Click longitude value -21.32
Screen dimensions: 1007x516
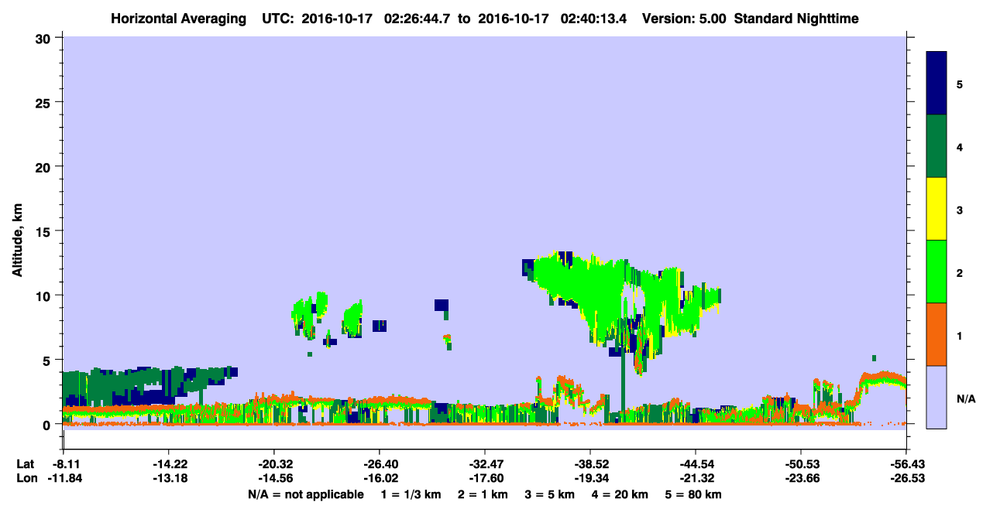click(696, 478)
